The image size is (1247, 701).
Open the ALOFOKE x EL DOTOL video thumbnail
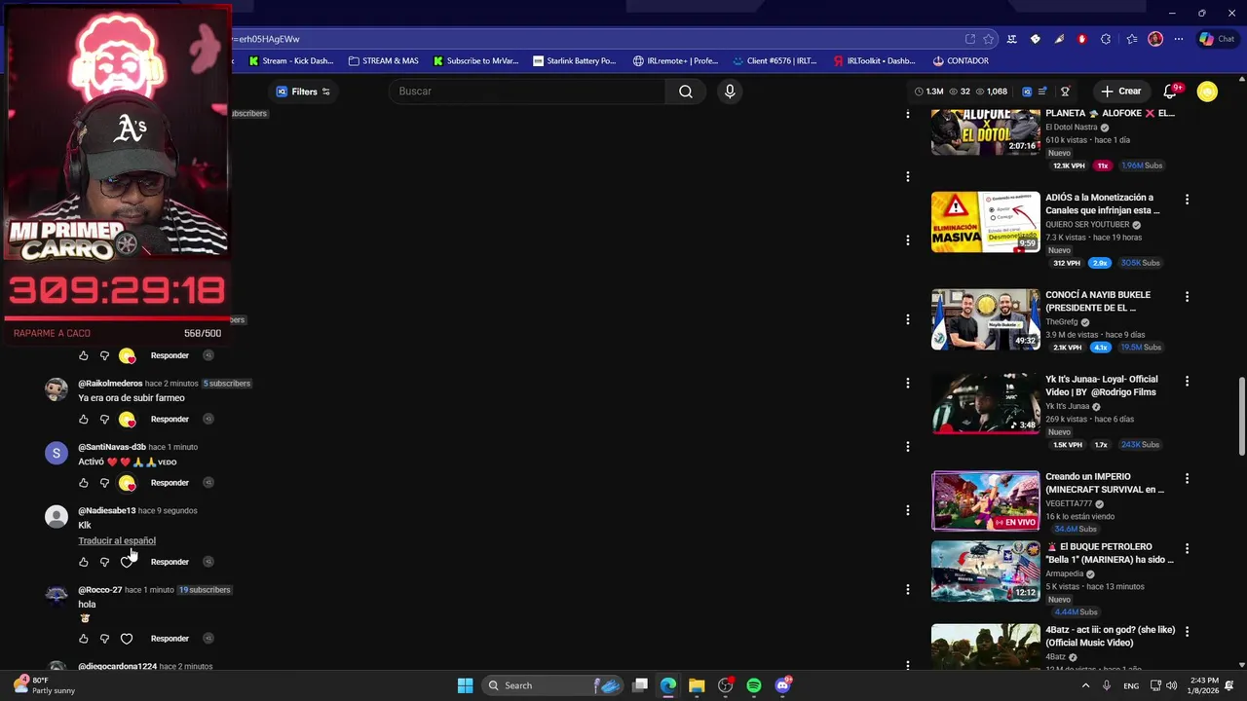[985, 130]
